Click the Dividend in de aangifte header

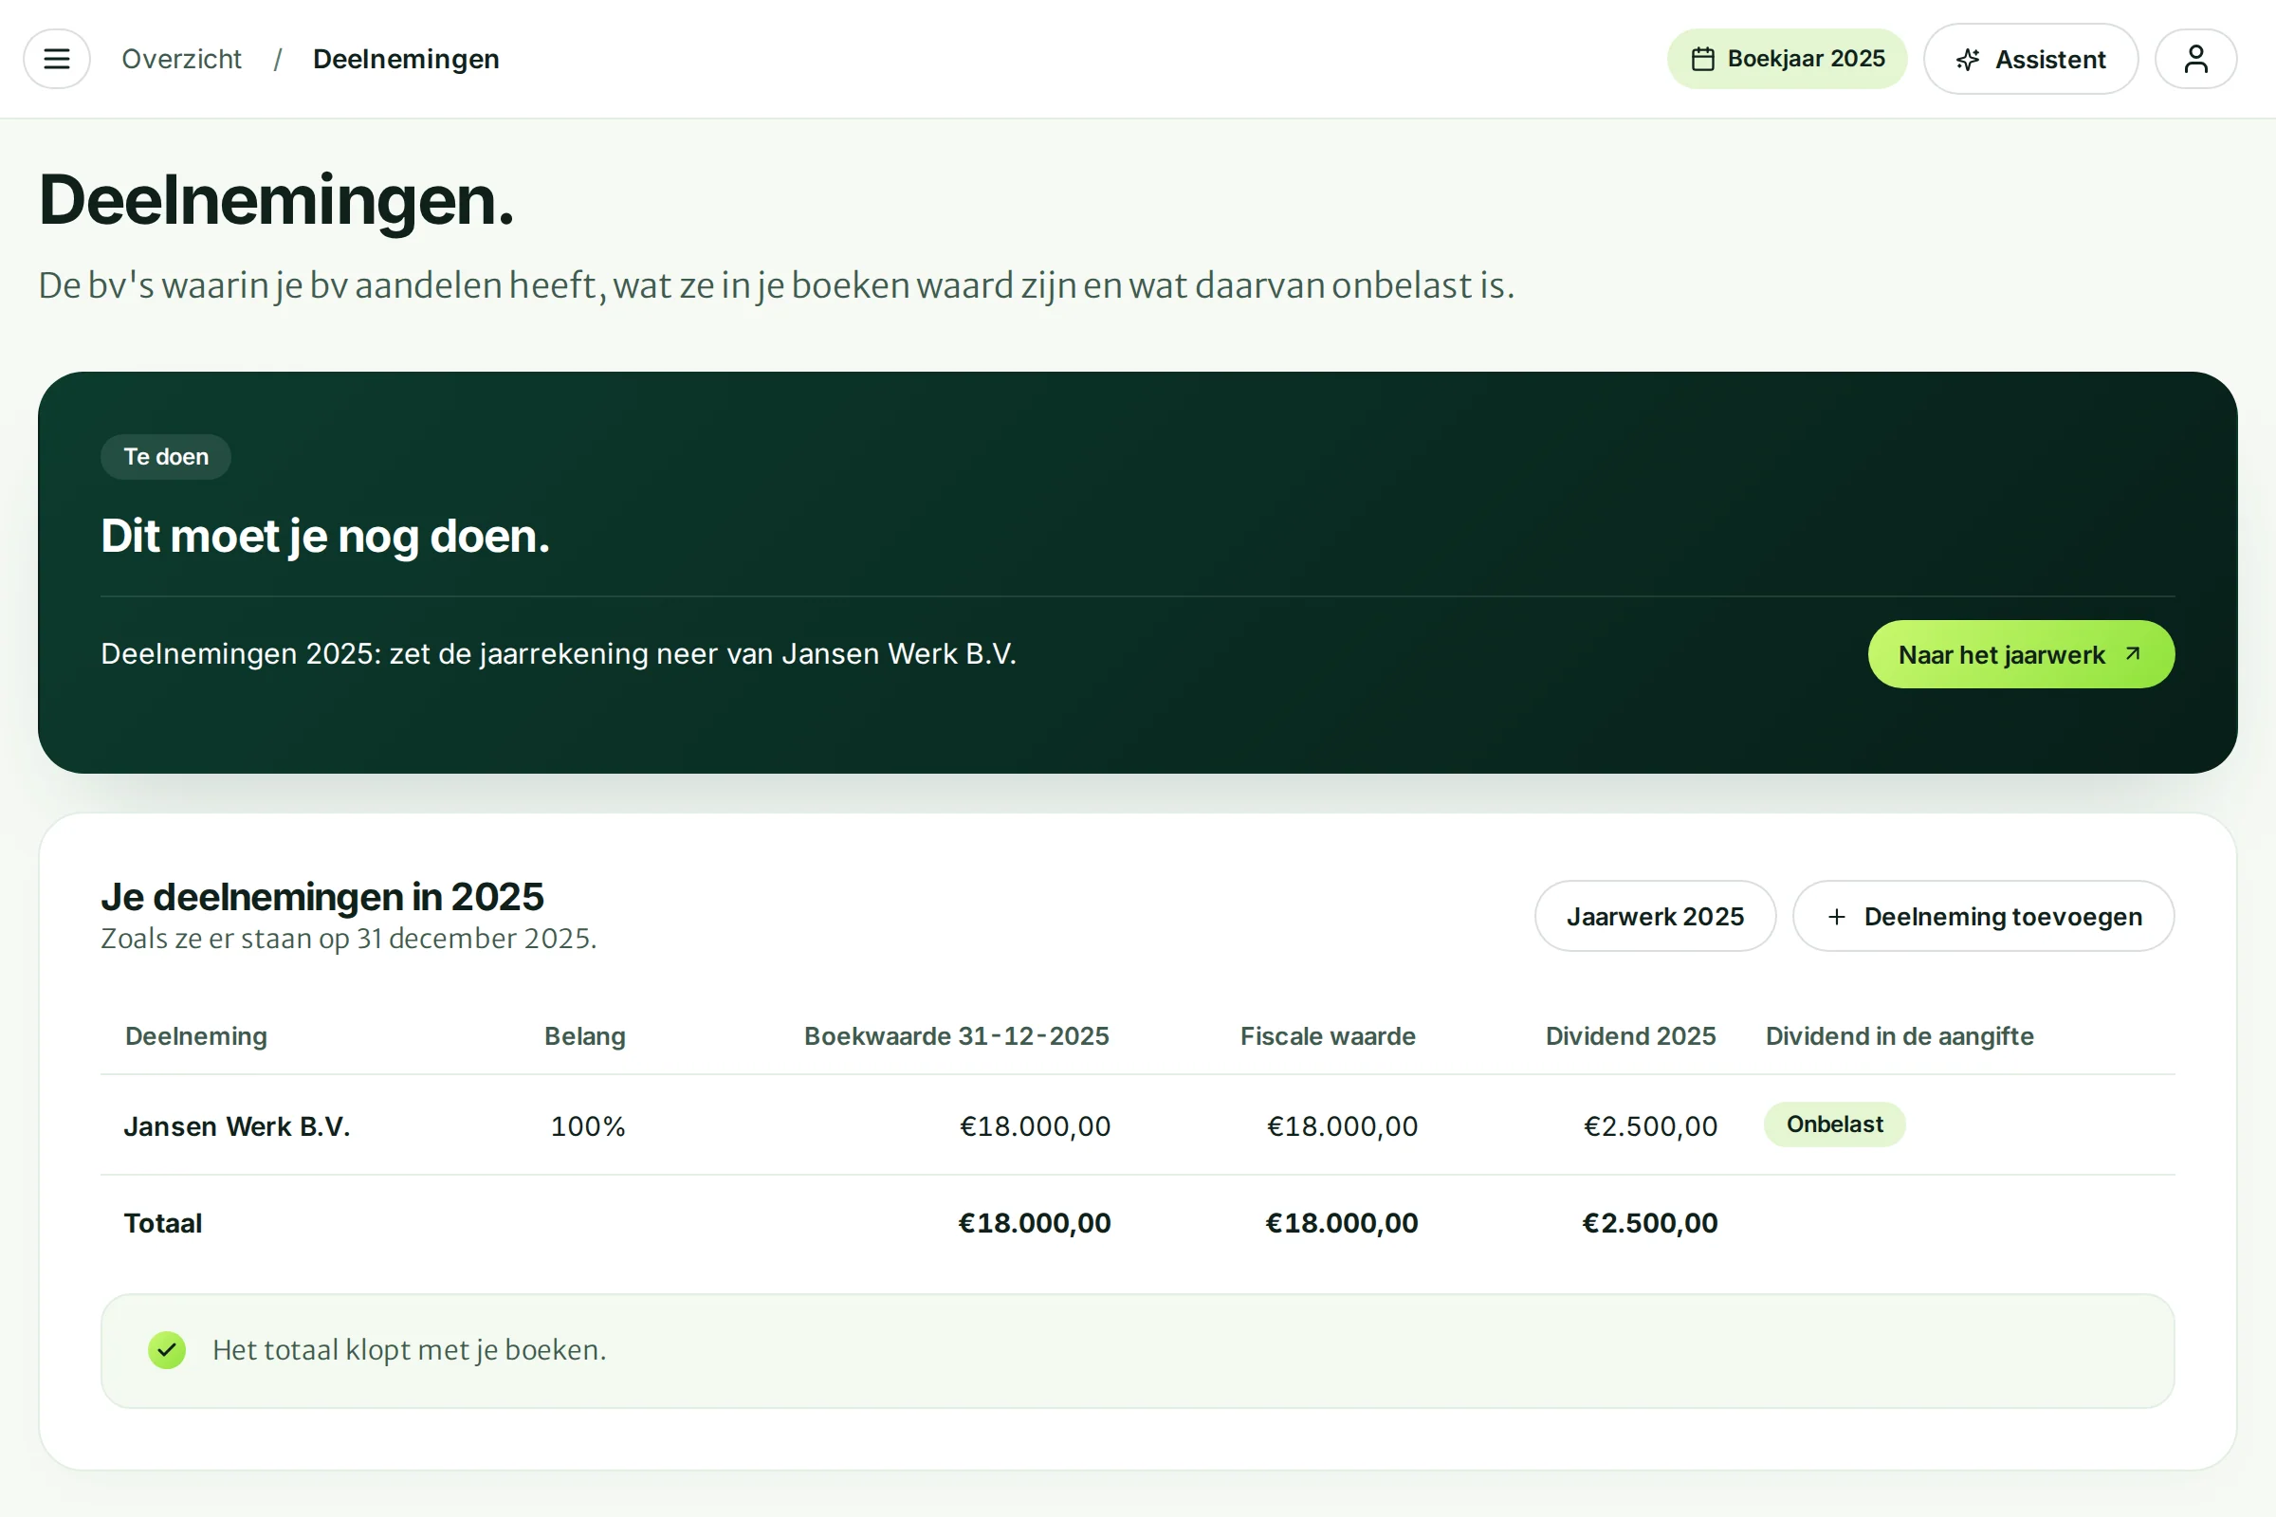(1900, 1036)
